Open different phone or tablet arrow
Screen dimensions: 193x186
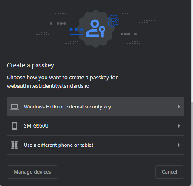pyautogui.click(x=179, y=145)
